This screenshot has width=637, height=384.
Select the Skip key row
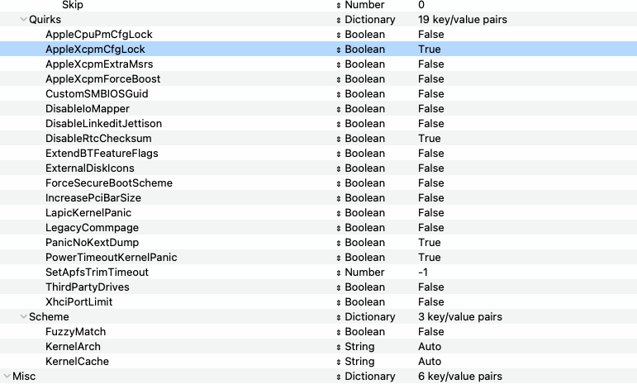pyautogui.click(x=73, y=5)
